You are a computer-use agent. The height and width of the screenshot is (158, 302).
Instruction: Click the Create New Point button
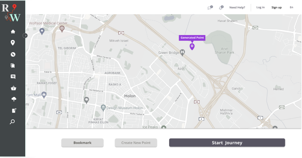[136, 143]
